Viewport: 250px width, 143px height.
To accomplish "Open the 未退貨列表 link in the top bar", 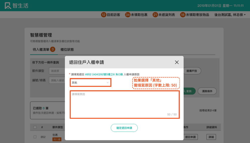I will click(166, 15).
